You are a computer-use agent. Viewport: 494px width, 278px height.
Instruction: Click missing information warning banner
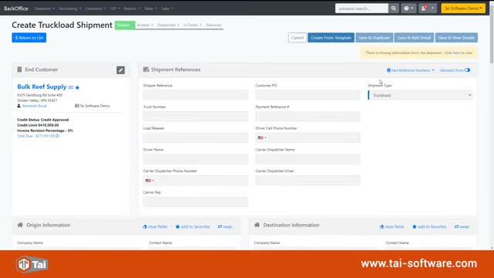point(418,53)
